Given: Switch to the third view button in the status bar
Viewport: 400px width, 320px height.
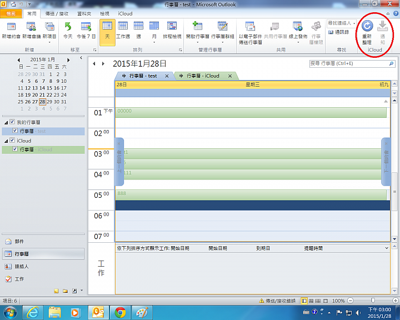Looking at the screenshot, I should point(318,301).
